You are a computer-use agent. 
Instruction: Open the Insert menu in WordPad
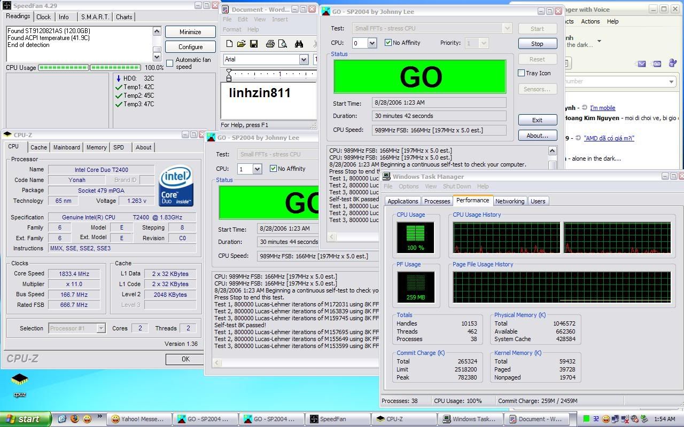click(279, 19)
